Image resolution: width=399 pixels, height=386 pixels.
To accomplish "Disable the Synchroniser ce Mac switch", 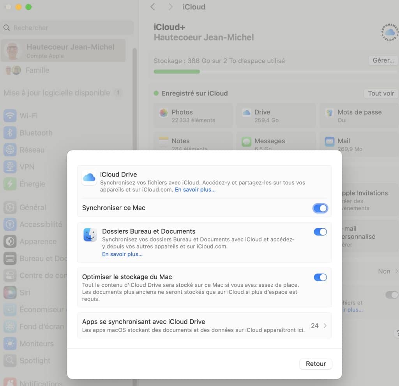I will [320, 208].
